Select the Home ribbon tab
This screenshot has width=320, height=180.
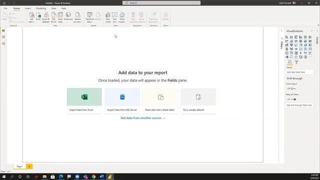(x=16, y=8)
